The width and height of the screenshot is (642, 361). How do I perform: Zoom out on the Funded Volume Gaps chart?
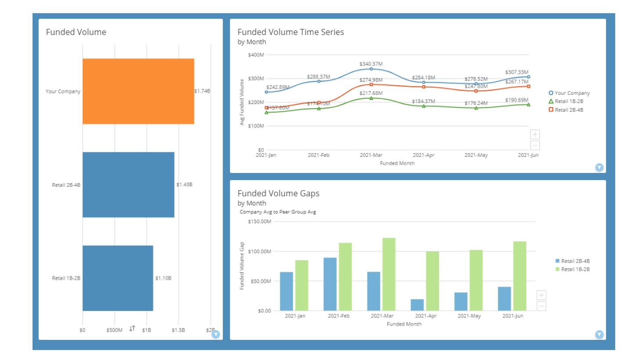tap(542, 306)
